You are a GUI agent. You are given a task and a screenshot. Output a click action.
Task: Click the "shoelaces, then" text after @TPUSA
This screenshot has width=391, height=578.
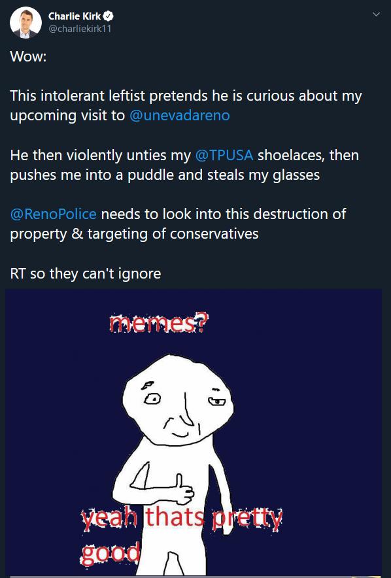308,155
